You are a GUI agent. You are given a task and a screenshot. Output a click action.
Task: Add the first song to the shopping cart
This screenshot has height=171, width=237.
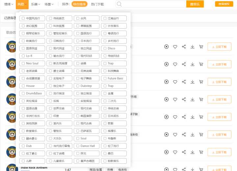[x=201, y=47]
